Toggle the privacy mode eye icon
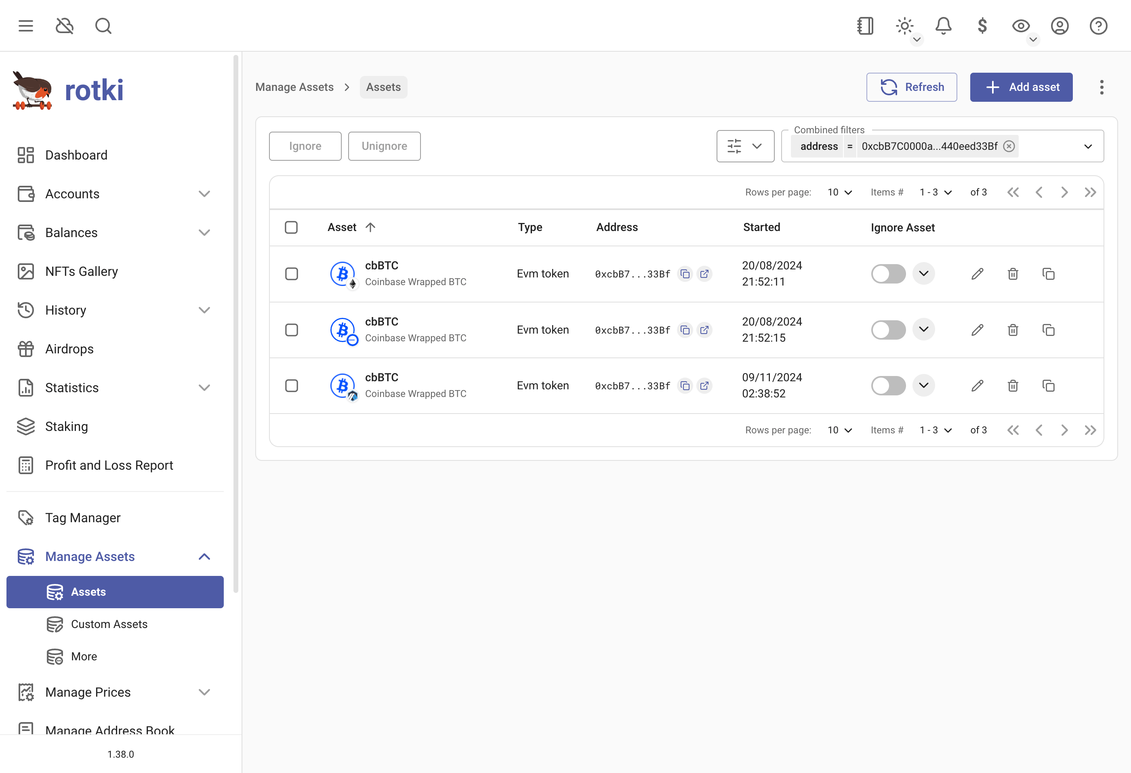Viewport: 1131px width, 773px height. [x=1021, y=26]
